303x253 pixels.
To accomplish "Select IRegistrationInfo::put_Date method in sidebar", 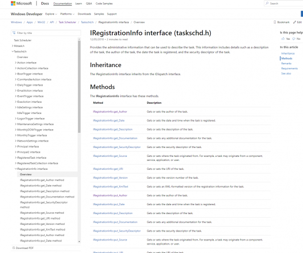I will [41, 241].
